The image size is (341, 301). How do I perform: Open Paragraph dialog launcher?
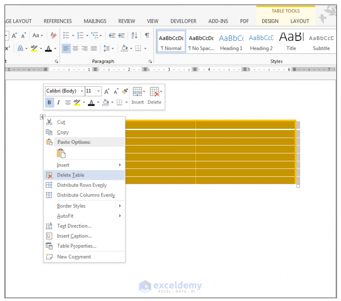point(150,62)
